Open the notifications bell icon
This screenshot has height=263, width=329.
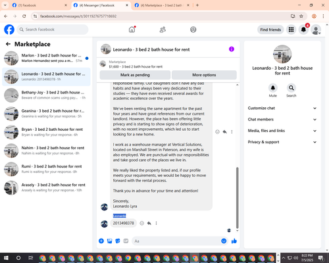coord(303,30)
